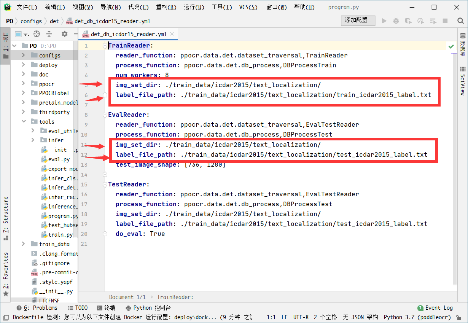Expand the eval_utils folder
The width and height of the screenshot is (468, 323).
coord(33,131)
